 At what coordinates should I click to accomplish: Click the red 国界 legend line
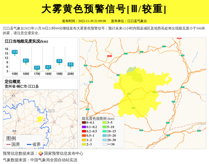8,144
